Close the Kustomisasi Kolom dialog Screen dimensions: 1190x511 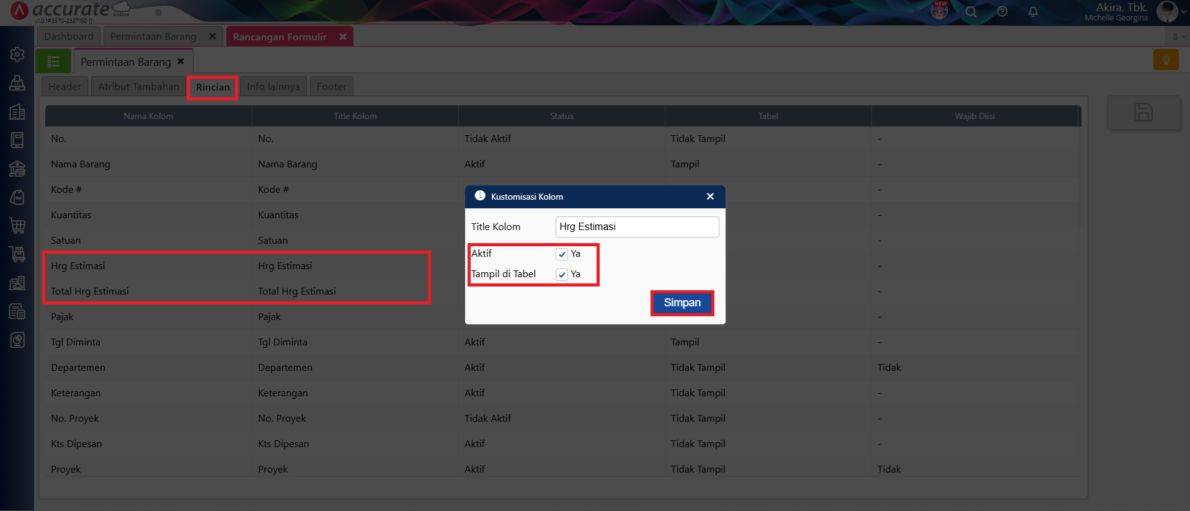[710, 197]
